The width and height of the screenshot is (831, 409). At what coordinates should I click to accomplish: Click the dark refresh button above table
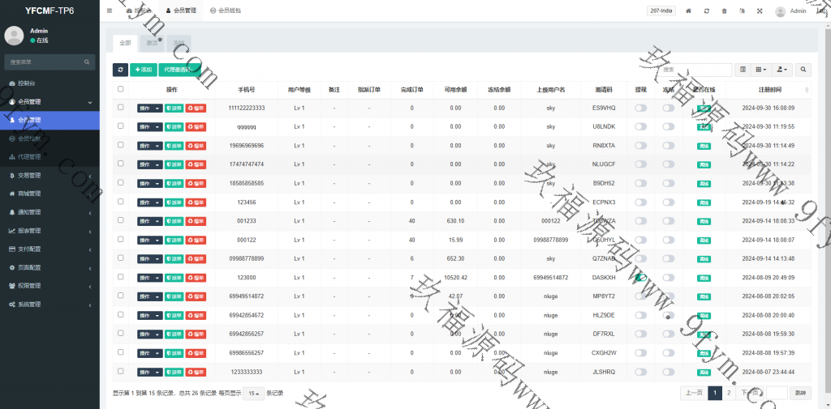(x=120, y=70)
